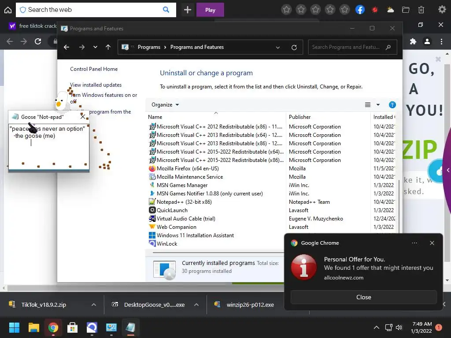This screenshot has width=451, height=338.
Task: Open Turn Windows features on or off
Action: (x=104, y=98)
